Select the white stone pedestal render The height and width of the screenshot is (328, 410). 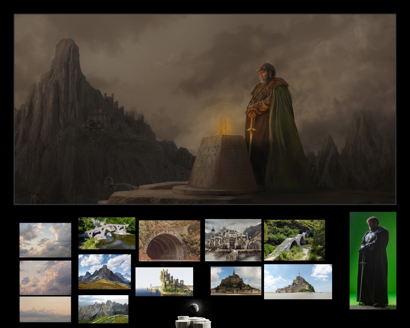point(193,322)
